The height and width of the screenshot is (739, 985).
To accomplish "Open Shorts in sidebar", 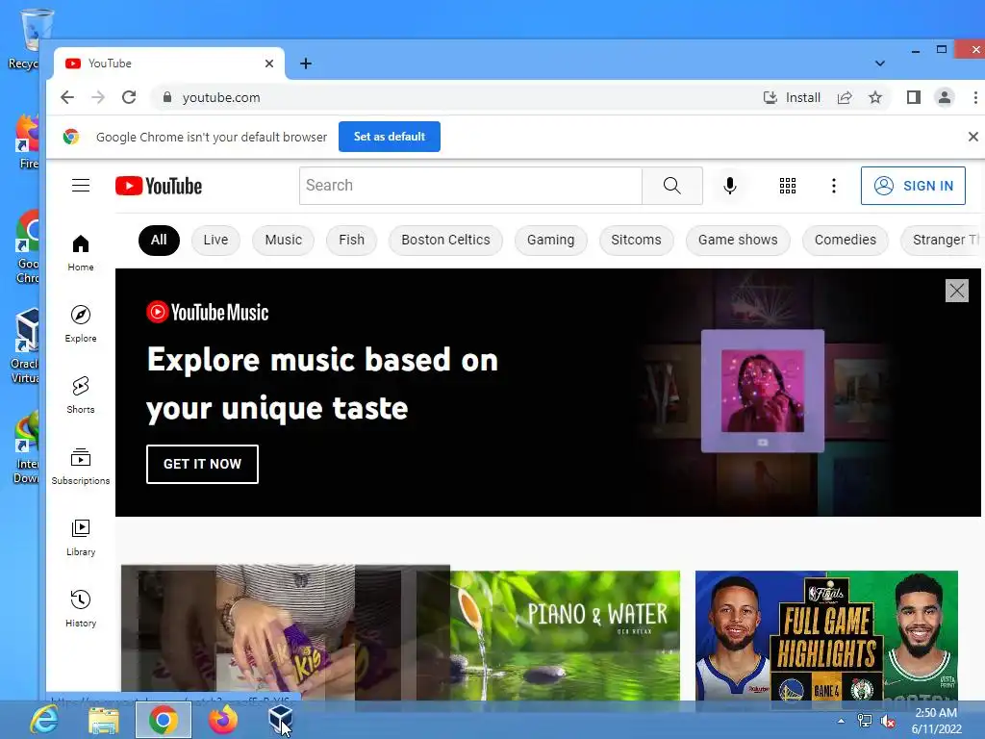I will click(x=81, y=395).
